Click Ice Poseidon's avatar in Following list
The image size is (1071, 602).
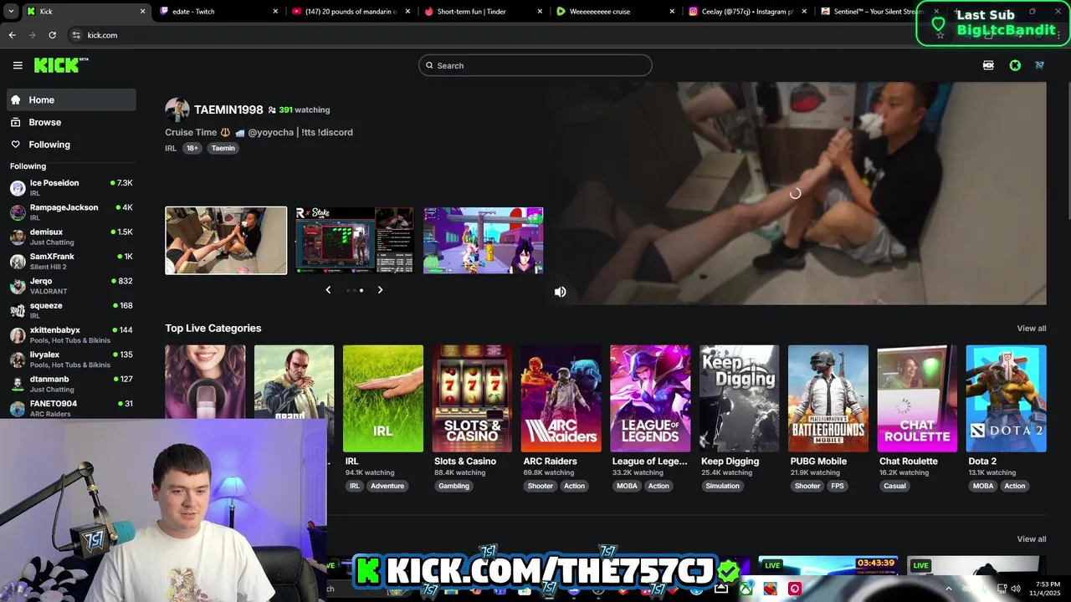[18, 188]
